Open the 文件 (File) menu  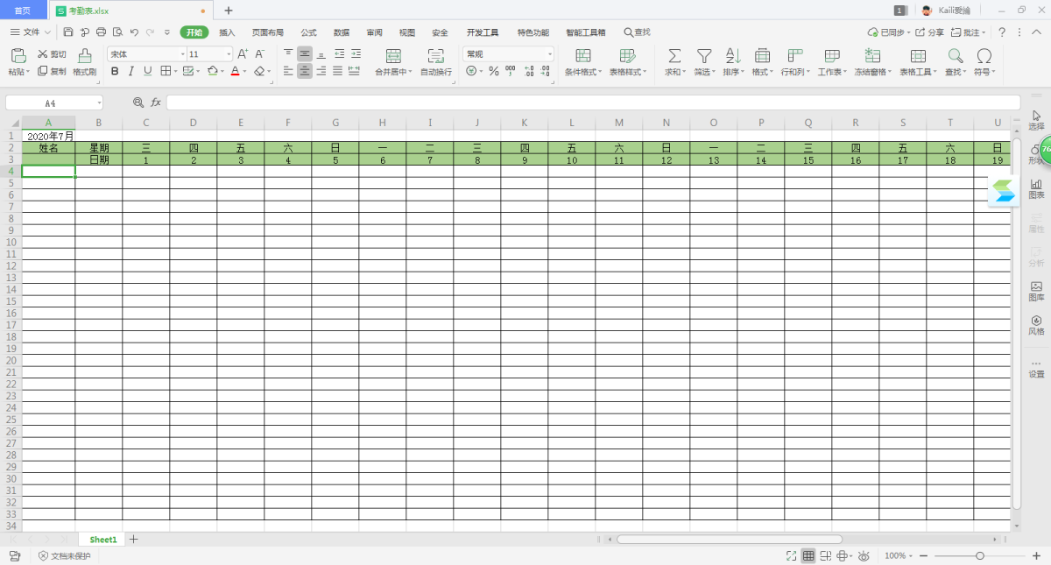(31, 32)
